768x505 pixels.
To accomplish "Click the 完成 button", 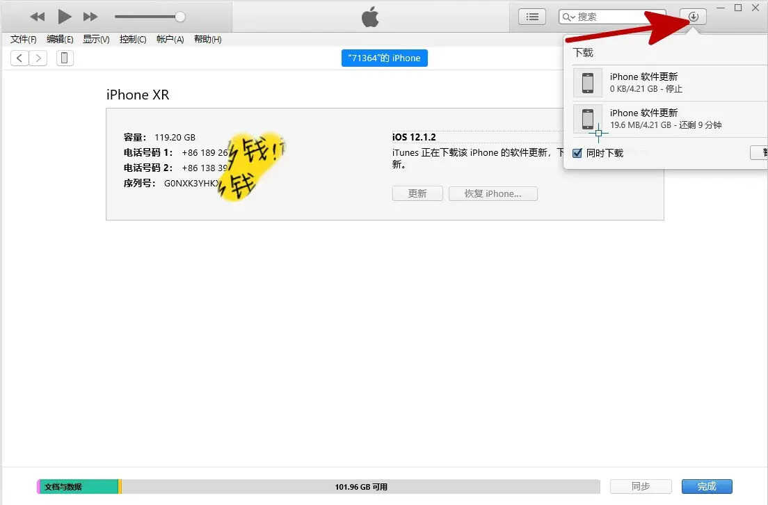I will (707, 486).
